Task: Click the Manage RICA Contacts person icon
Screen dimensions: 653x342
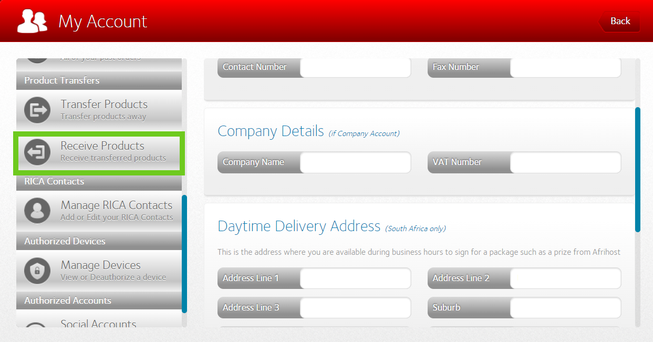Action: click(37, 211)
